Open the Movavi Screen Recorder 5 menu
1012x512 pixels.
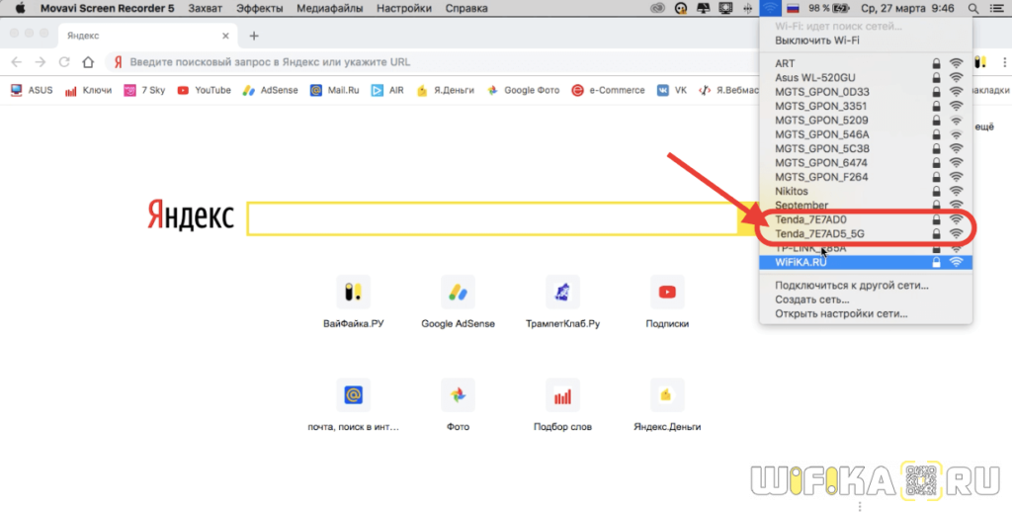click(107, 8)
